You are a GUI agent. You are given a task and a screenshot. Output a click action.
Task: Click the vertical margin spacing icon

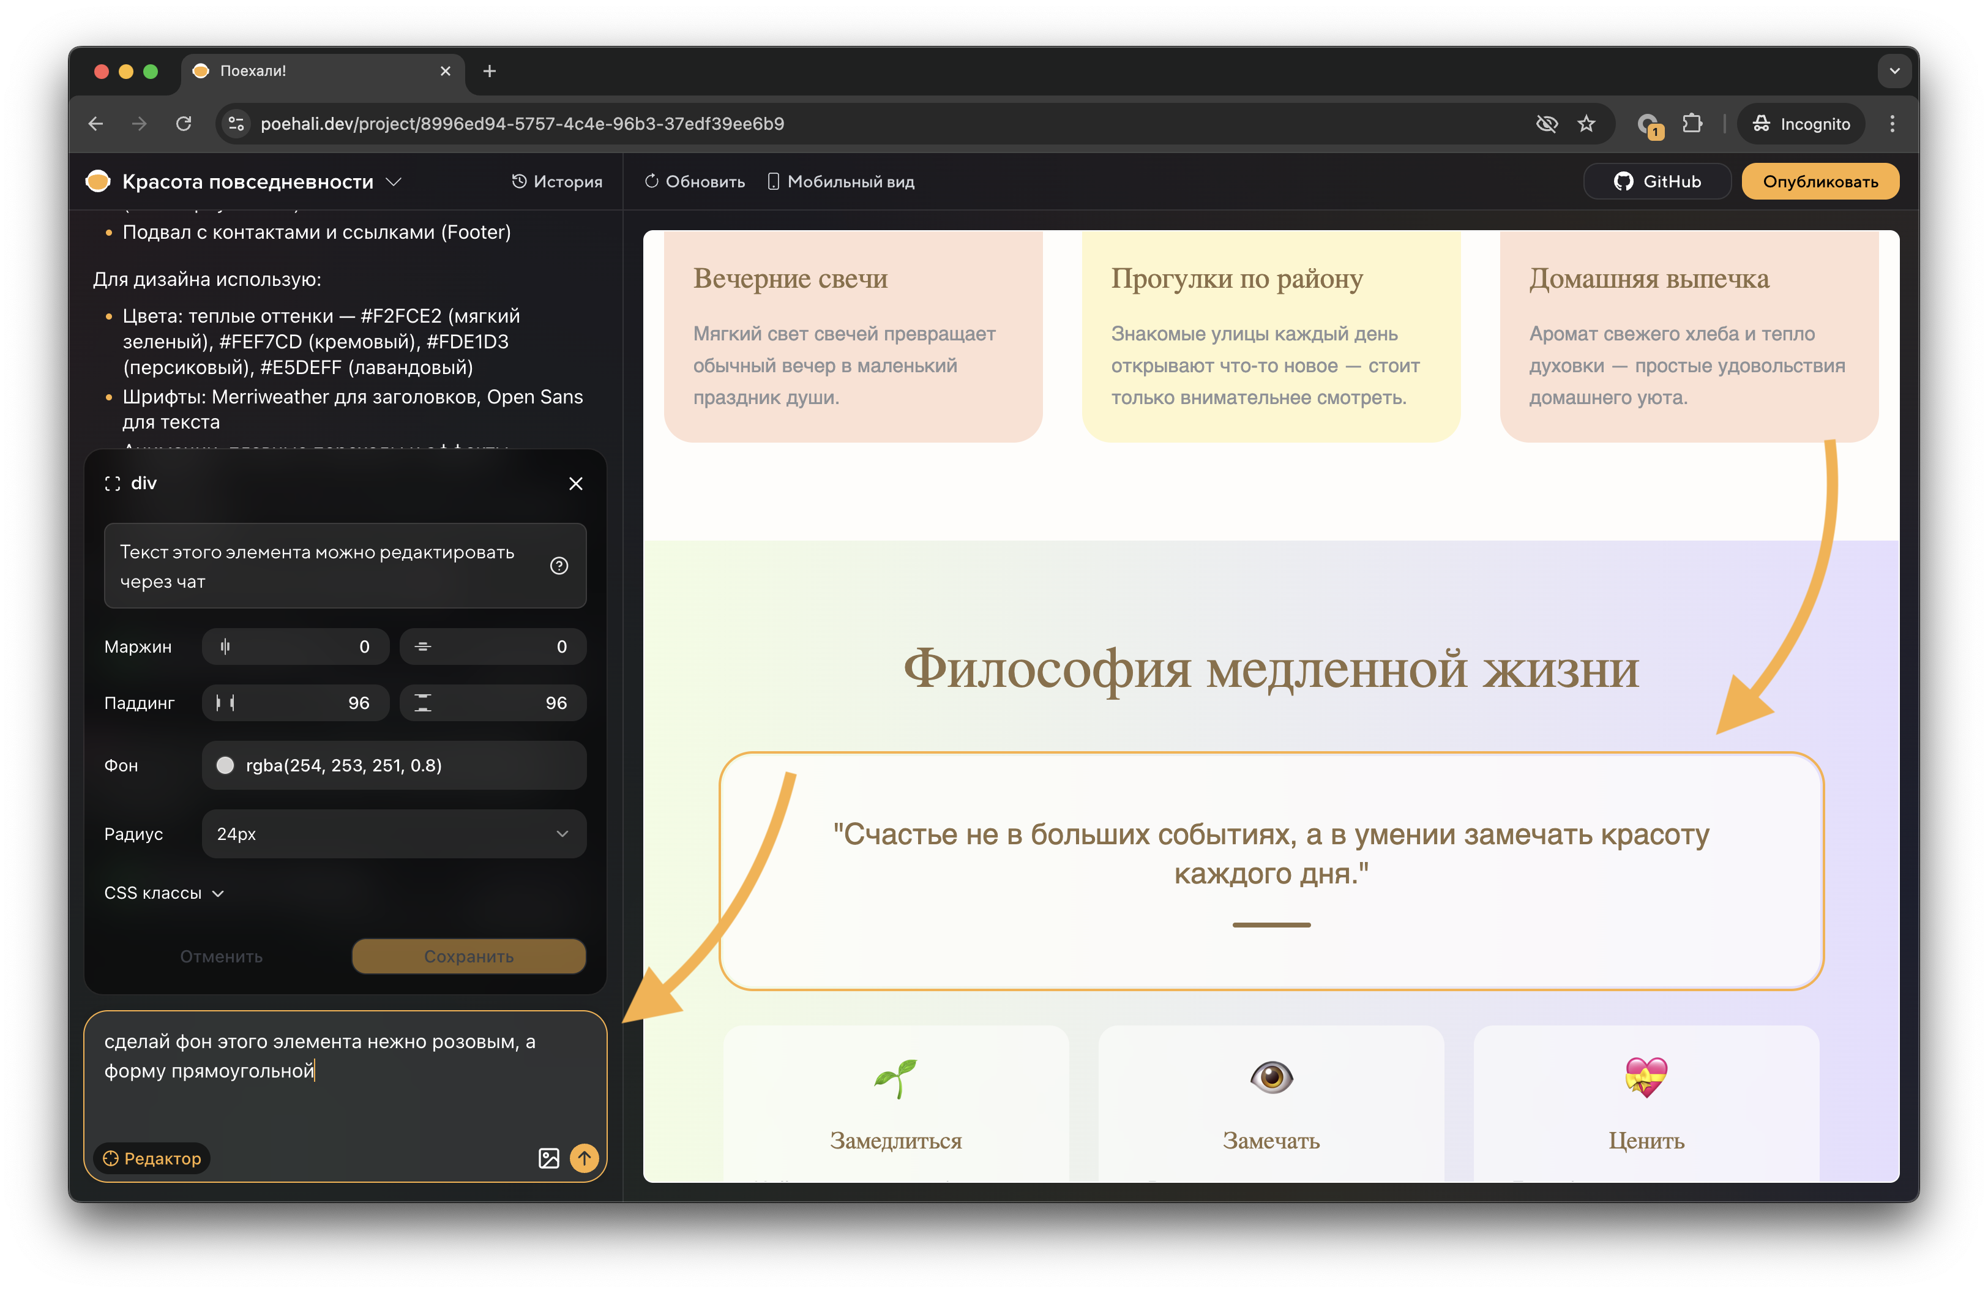tap(424, 646)
